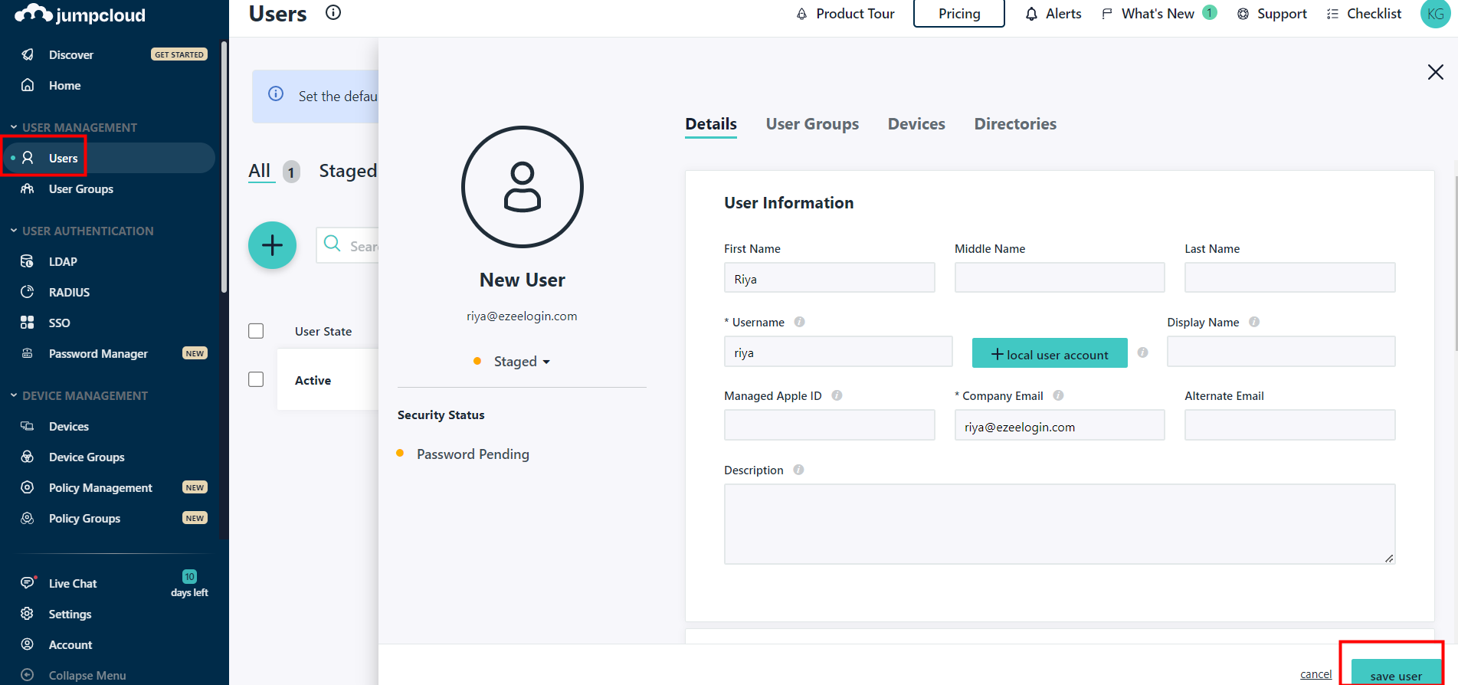Open the Product Tour link
Viewport: 1458px width, 685px height.
click(x=845, y=14)
